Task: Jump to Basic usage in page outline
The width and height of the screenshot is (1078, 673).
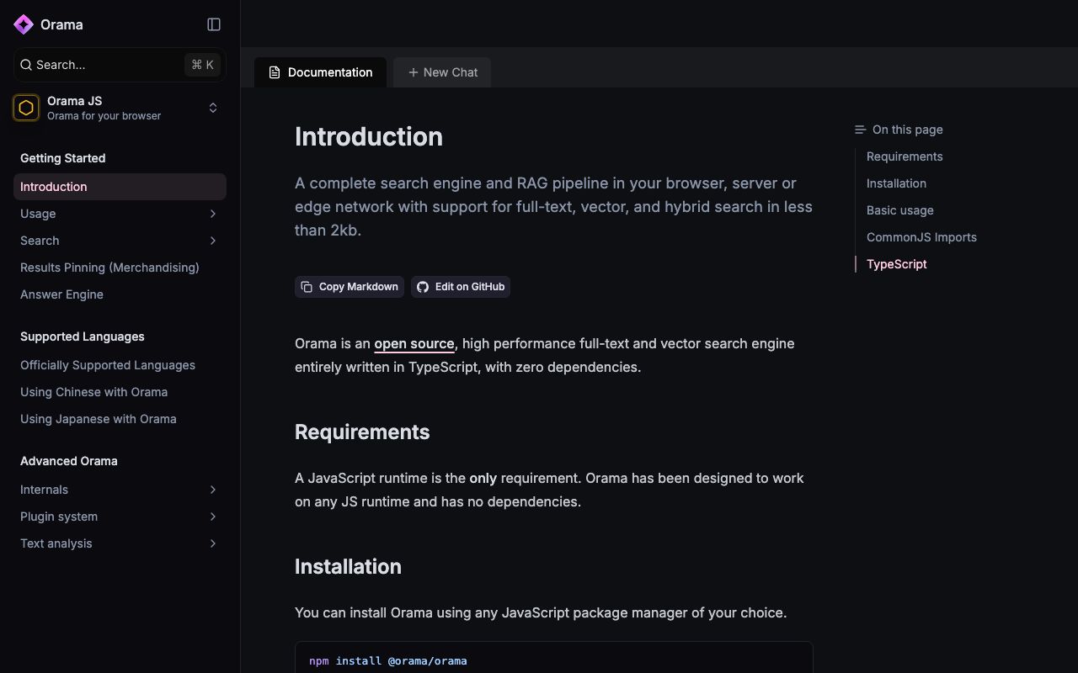Action: [900, 210]
